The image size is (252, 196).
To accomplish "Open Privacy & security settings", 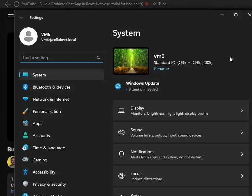I will 62,184.
